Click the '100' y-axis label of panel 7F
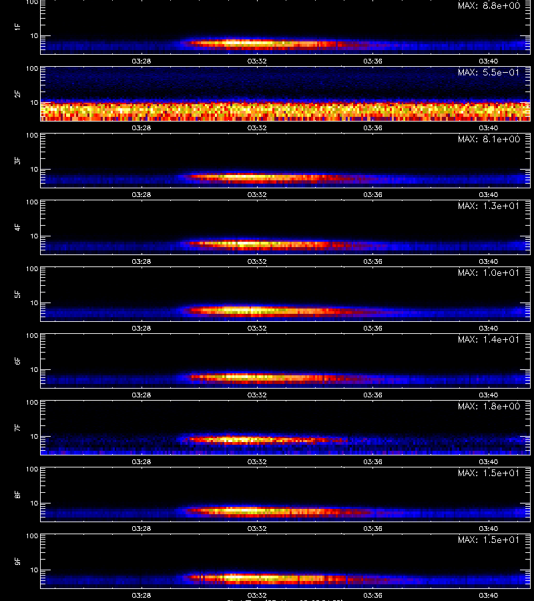The width and height of the screenshot is (534, 601). [32, 403]
